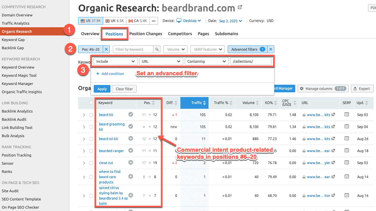
Task: Open SERP snapshot icon for beard kit
Action: pyautogui.click(x=347, y=115)
